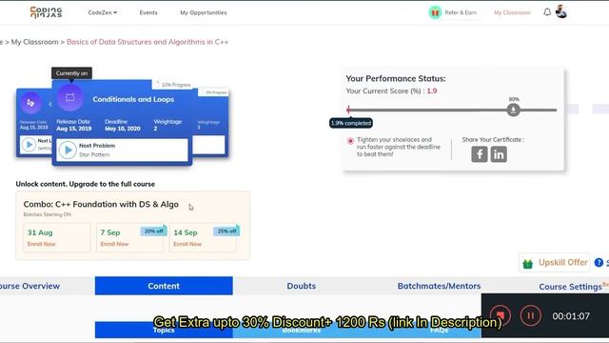The width and height of the screenshot is (609, 343).
Task: Open the Coding Ninjas logo home link
Action: [47, 12]
